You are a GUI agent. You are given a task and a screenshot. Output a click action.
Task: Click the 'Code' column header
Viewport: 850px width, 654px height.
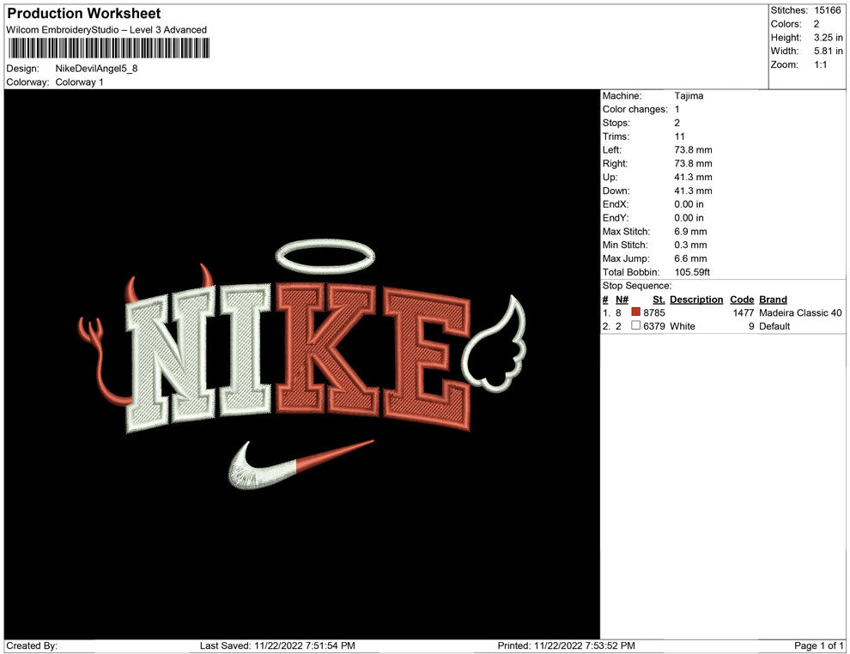(x=742, y=299)
